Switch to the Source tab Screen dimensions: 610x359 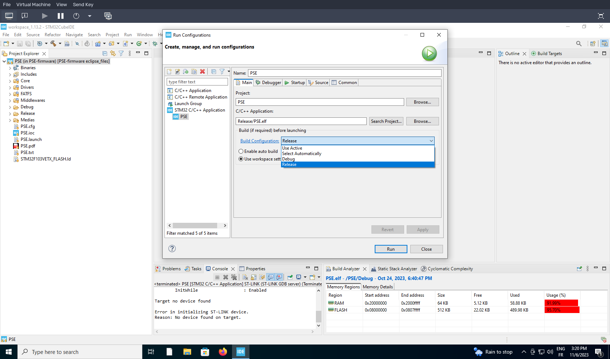(x=318, y=83)
